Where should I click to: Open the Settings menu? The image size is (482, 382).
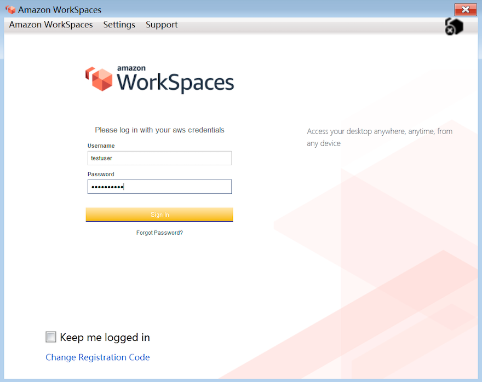119,25
